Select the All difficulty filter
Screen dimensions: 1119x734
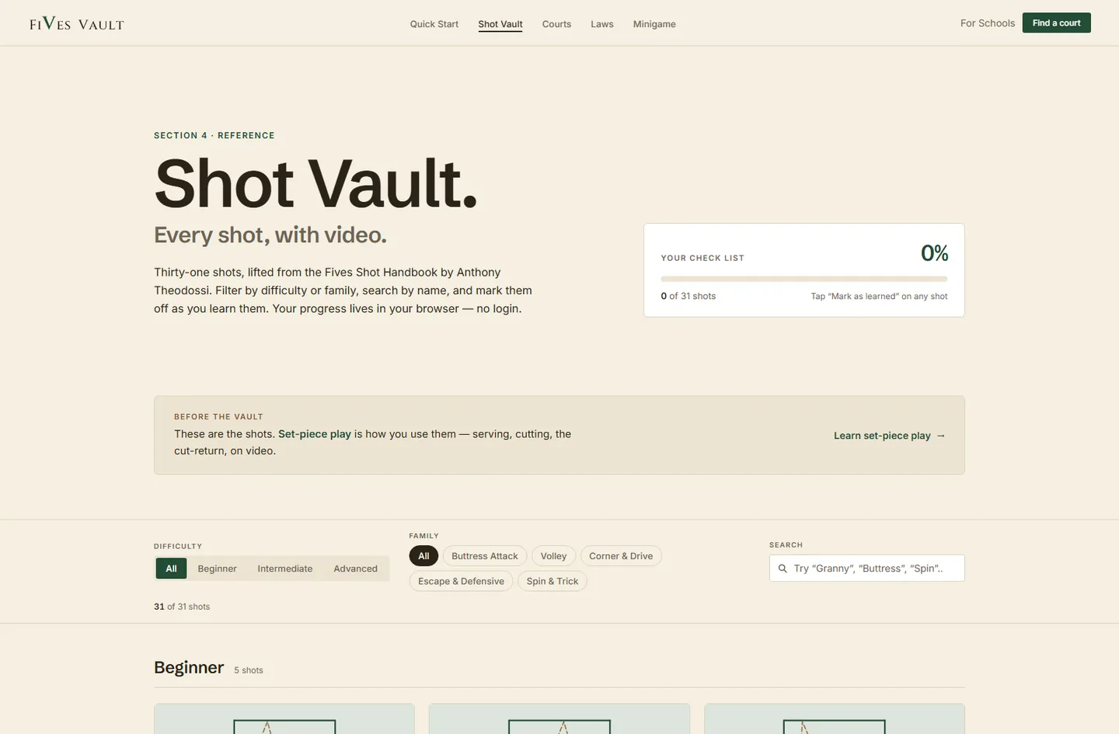pyautogui.click(x=171, y=569)
